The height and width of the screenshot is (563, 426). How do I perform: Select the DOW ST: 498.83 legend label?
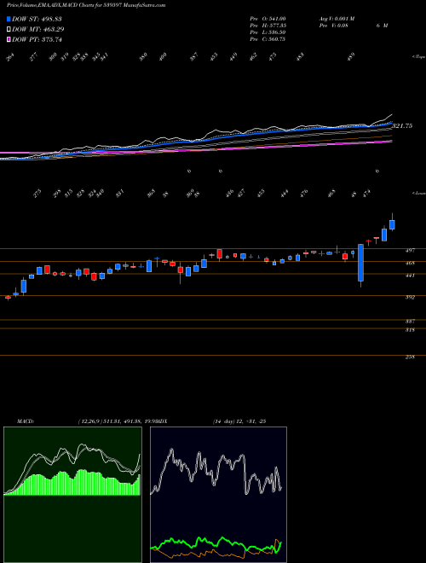[37, 19]
